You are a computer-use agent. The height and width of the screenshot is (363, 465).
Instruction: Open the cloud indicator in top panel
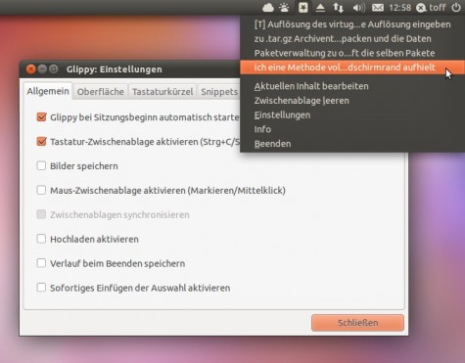(268, 7)
